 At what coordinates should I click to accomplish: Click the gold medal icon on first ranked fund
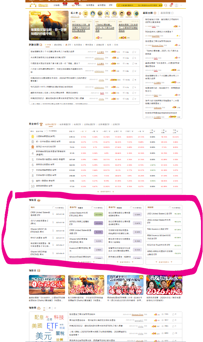pyautogui.click(x=33, y=137)
